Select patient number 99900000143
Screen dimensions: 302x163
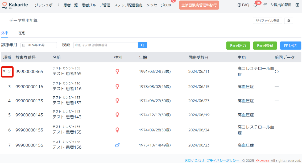pos(29,115)
